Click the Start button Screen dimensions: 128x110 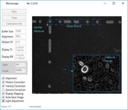point(14,12)
